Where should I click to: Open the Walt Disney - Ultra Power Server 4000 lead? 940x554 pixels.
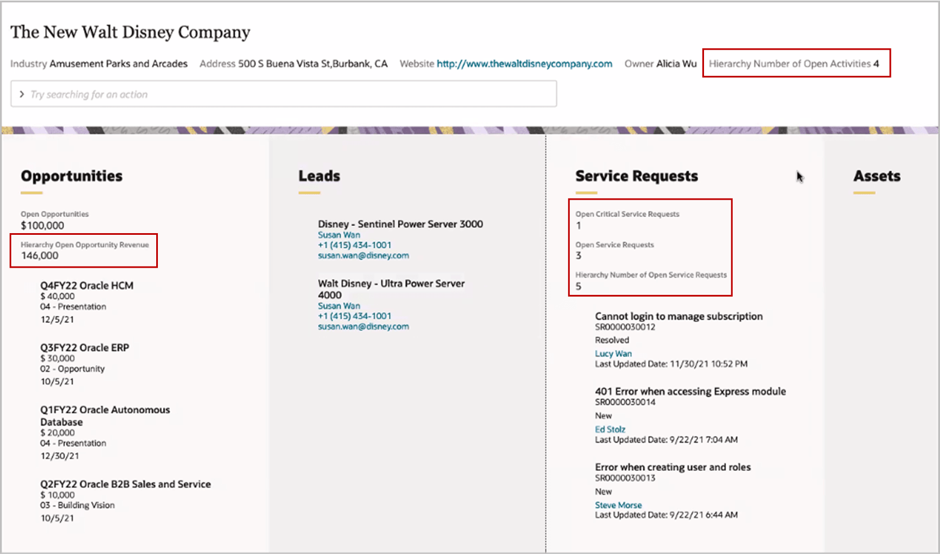coord(391,289)
